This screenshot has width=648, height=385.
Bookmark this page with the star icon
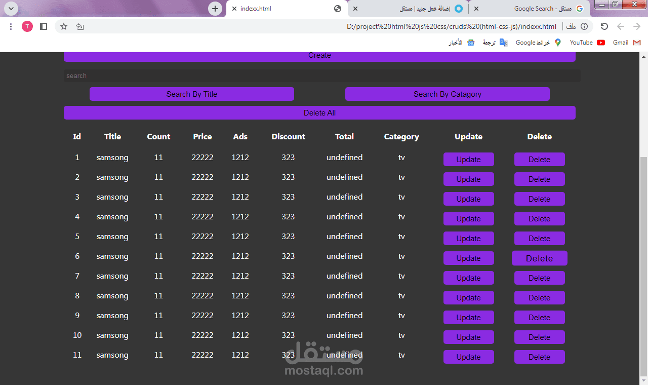tap(64, 26)
